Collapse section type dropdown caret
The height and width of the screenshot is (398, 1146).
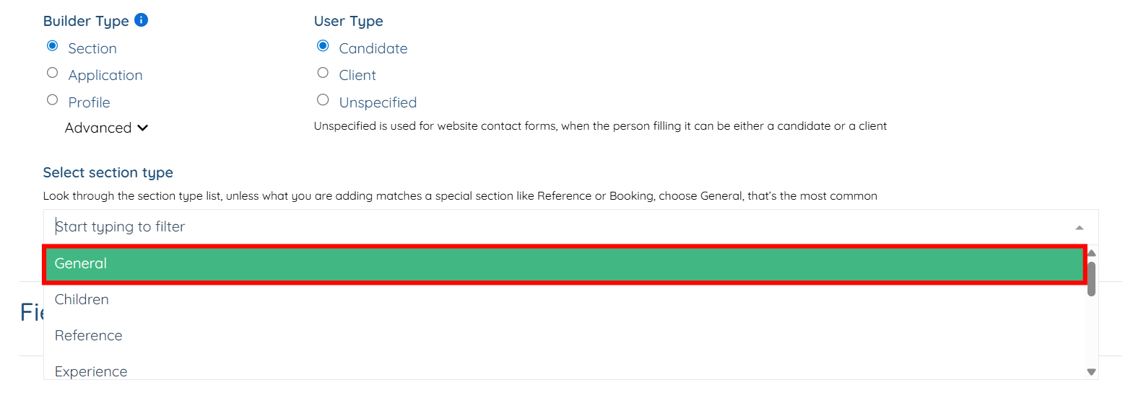pyautogui.click(x=1079, y=227)
